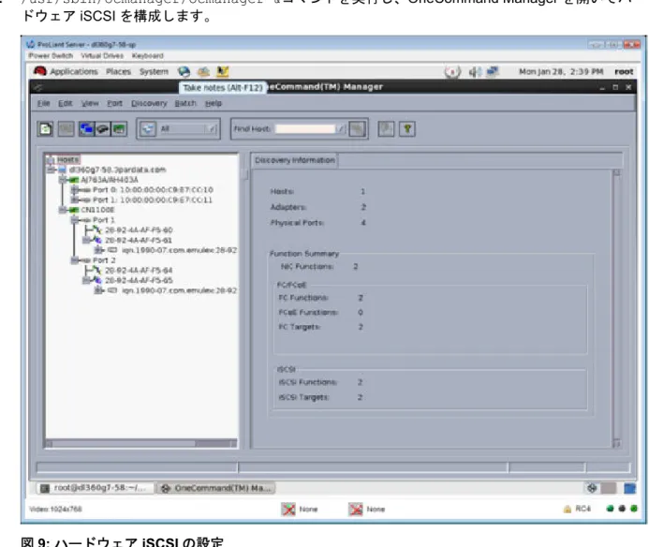649x547 pixels.
Task: Open the Places menu
Action: [118, 71]
